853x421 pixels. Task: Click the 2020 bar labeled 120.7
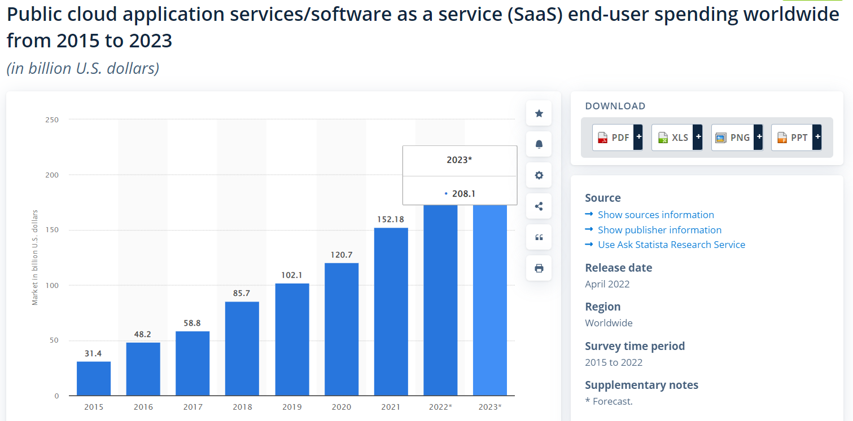(x=342, y=329)
